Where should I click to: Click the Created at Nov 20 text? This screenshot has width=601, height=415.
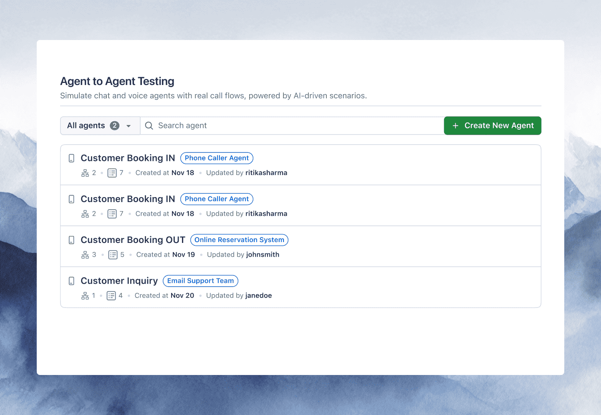click(164, 295)
